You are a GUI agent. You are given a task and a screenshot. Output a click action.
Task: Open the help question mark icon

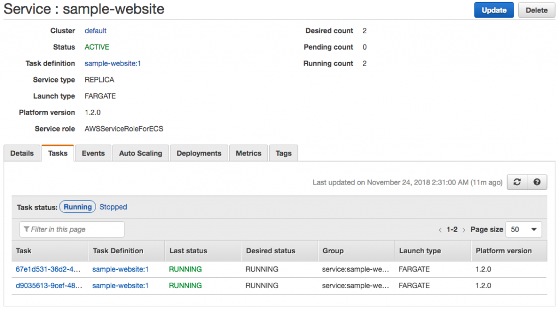[537, 182]
